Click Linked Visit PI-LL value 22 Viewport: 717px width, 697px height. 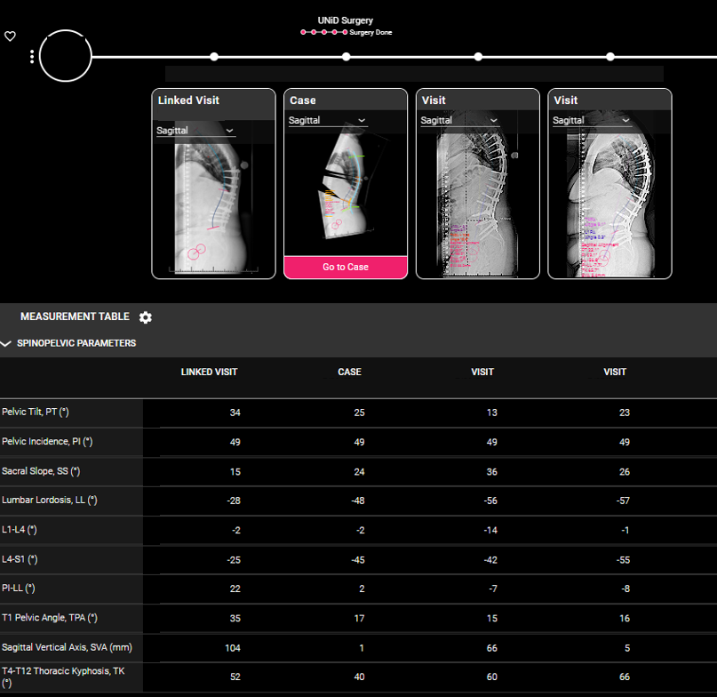point(235,589)
